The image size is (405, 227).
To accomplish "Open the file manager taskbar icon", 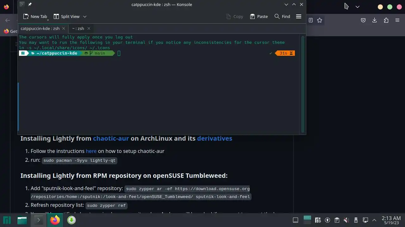I will [x=22, y=220].
